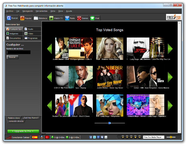Viewport: 188px width, 147px height.
Task: Adjust the slider below the song thumbnails
Action: (x=110, y=123)
